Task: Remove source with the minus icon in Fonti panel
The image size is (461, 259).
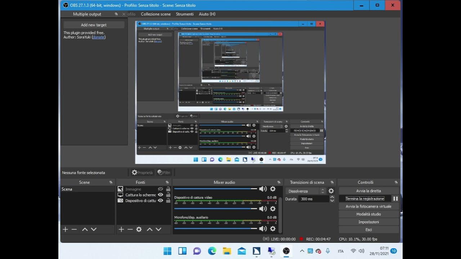Action: 130,230
